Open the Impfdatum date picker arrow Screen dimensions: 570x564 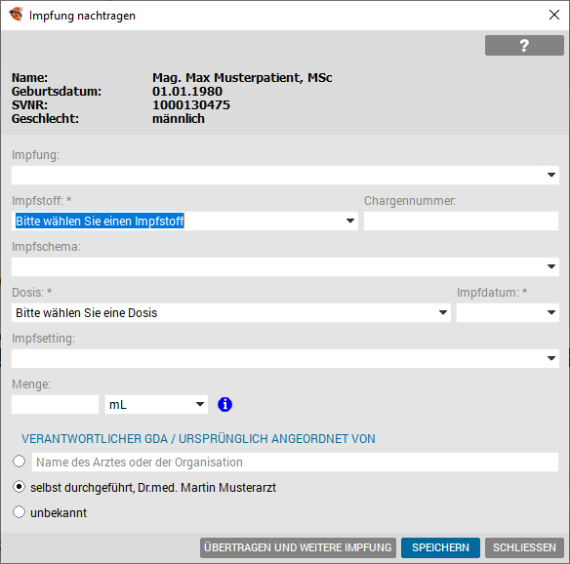(x=551, y=312)
